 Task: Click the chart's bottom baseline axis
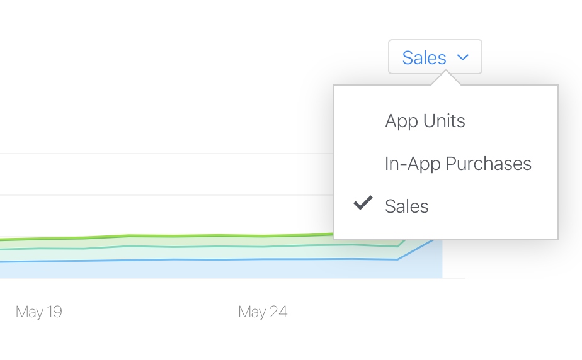189,278
